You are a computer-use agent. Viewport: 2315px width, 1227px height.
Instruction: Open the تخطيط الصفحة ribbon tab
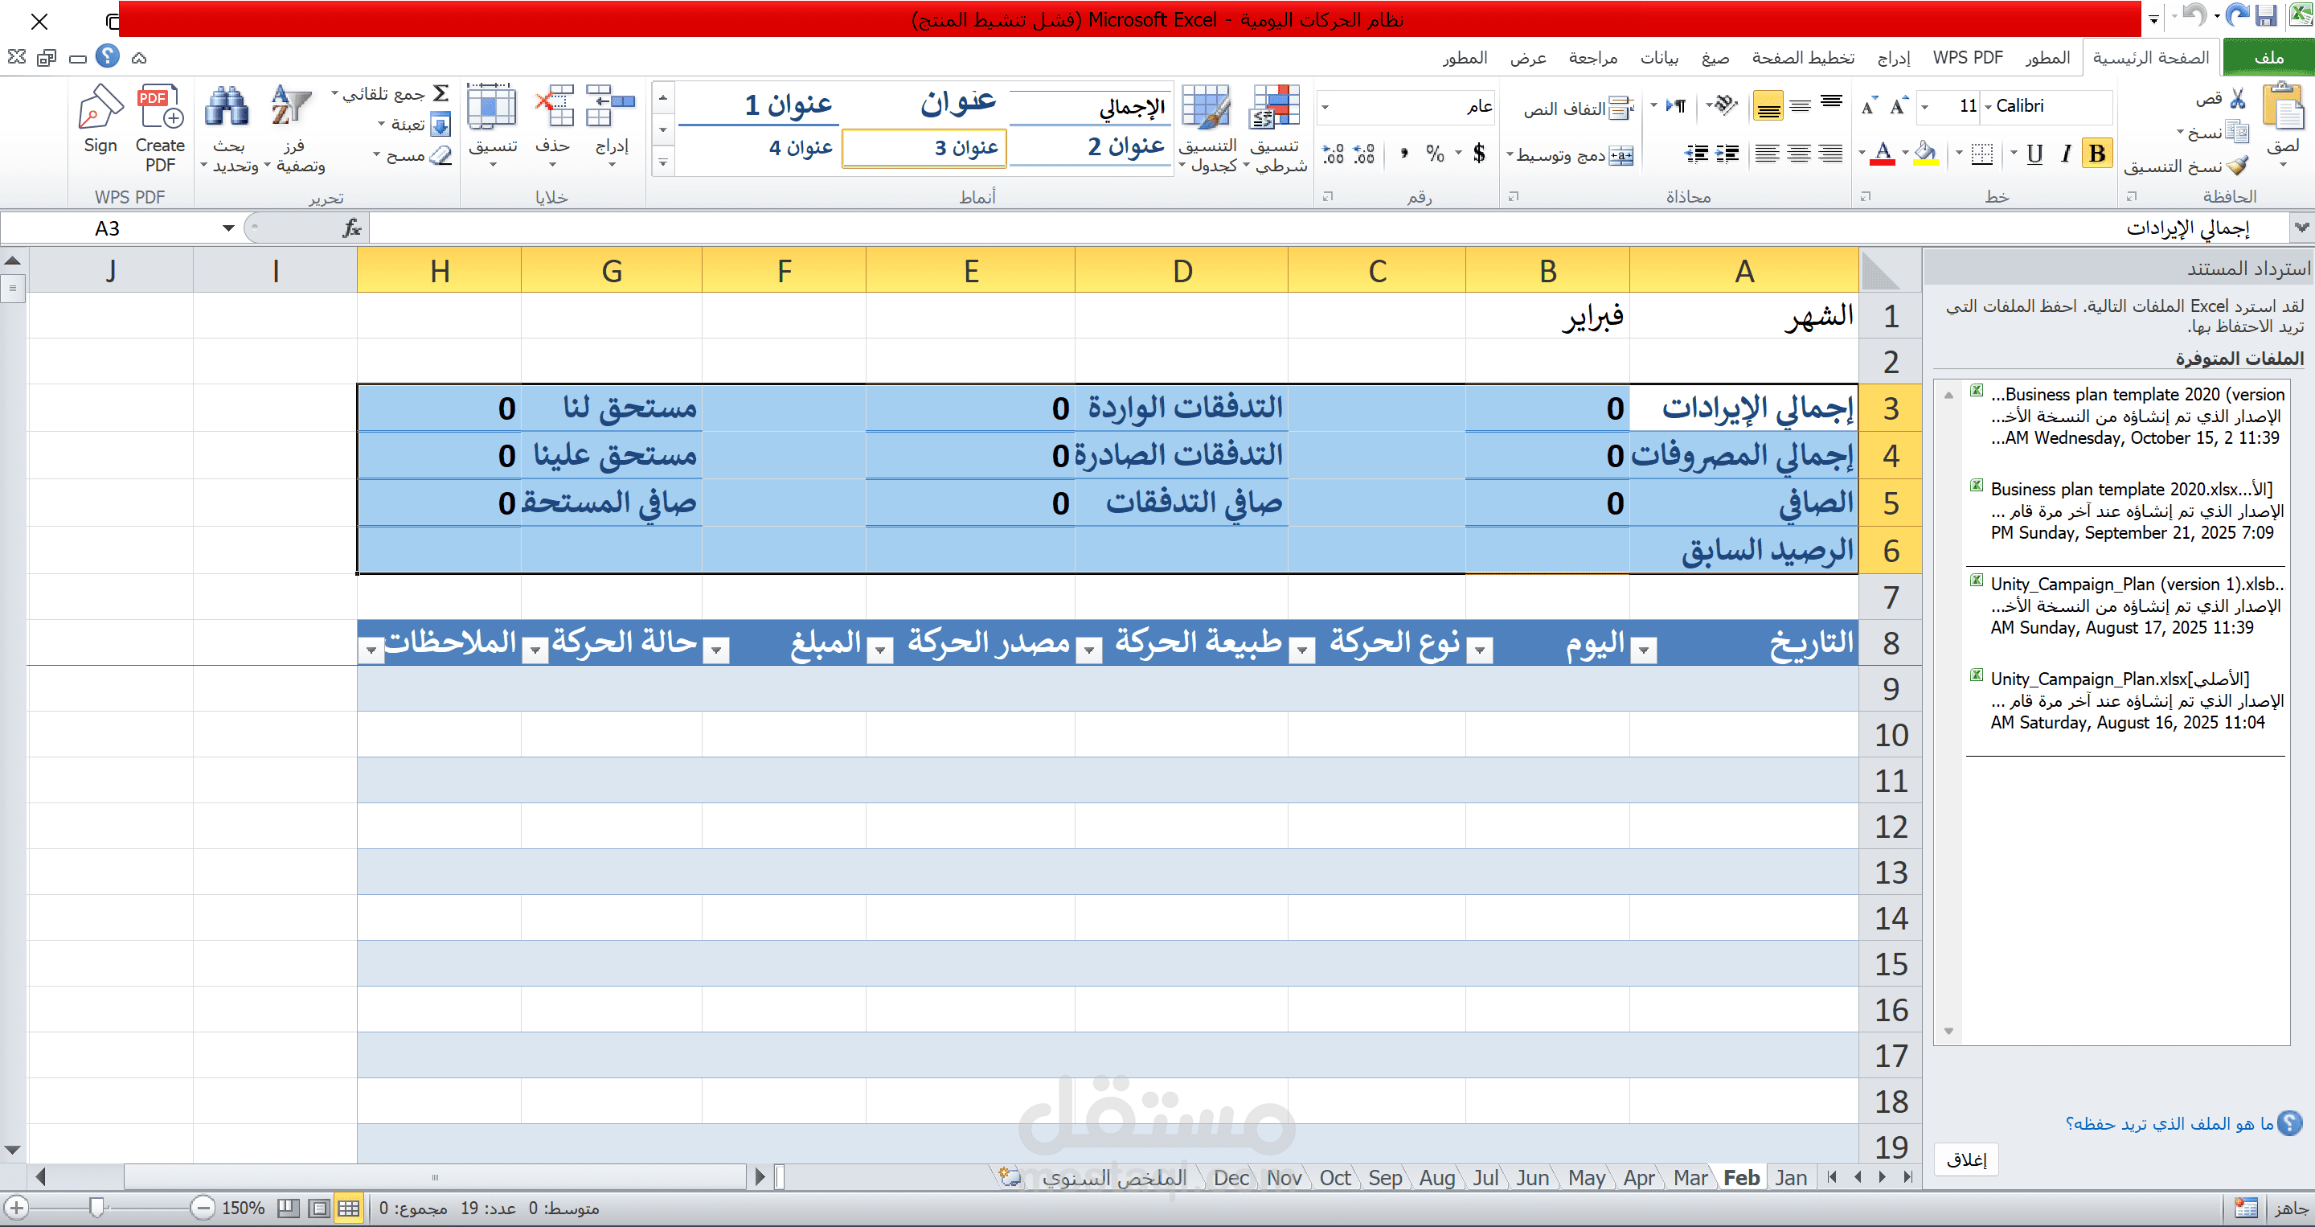[x=1802, y=58]
